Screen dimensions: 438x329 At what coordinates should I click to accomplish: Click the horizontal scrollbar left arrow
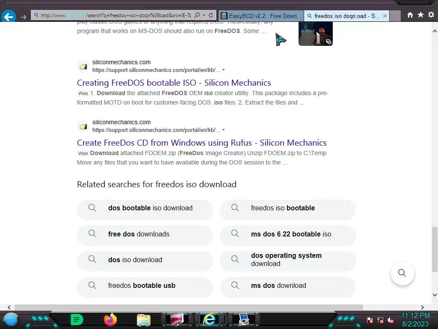9,307
